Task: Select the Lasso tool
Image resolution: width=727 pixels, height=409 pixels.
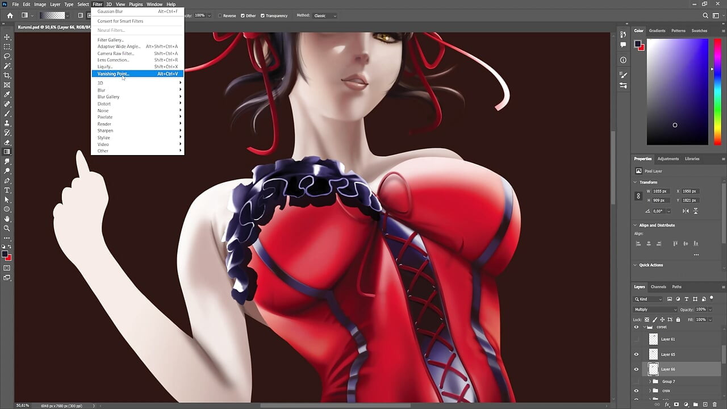Action: [7, 56]
